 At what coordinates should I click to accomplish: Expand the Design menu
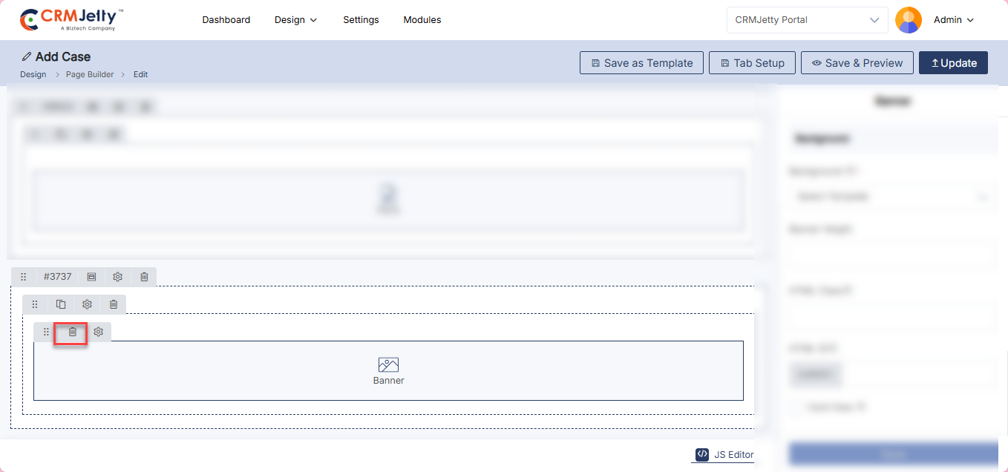(x=295, y=20)
